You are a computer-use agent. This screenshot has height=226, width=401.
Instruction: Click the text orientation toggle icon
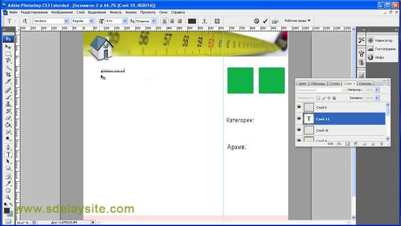(25, 21)
